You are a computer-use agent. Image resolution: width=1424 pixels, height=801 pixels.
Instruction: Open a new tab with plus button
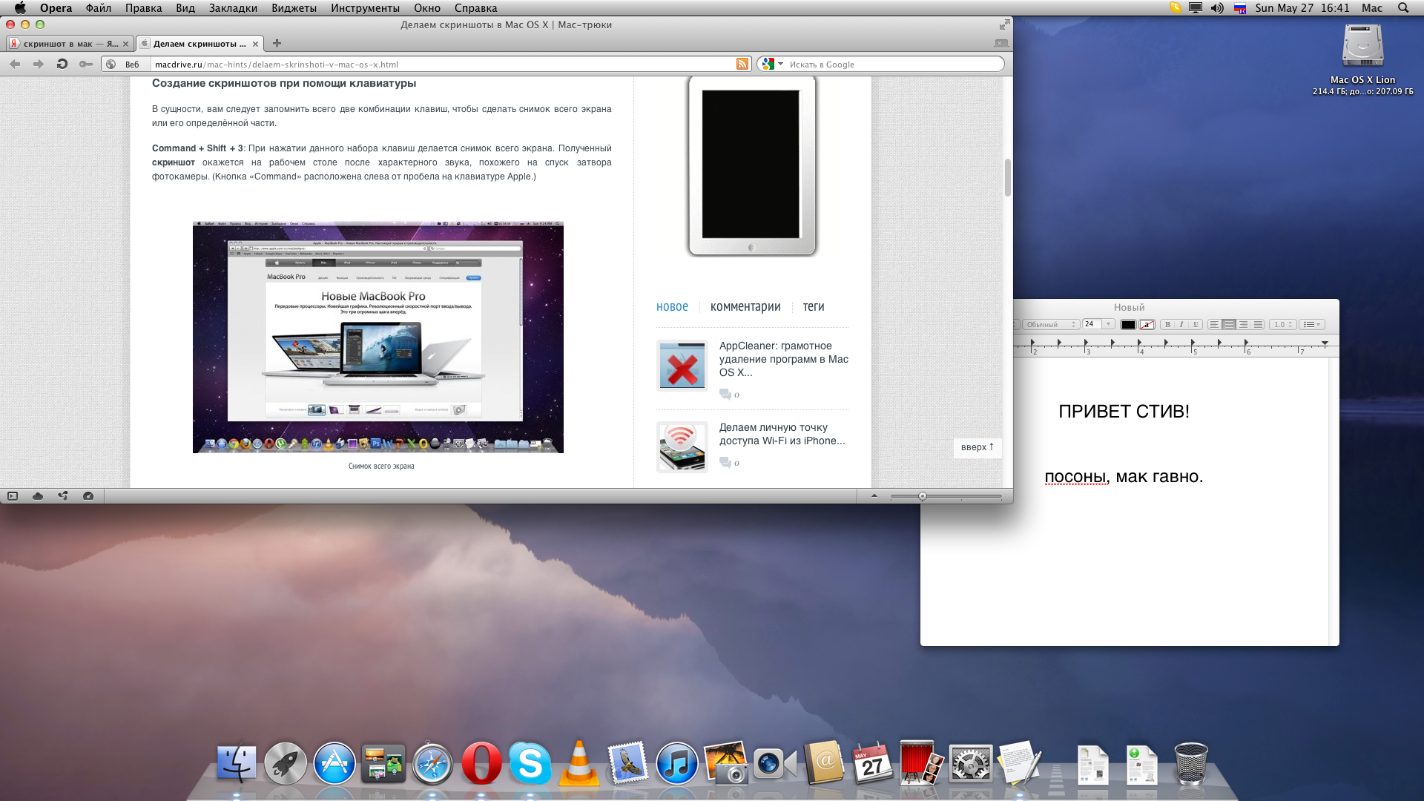(277, 44)
